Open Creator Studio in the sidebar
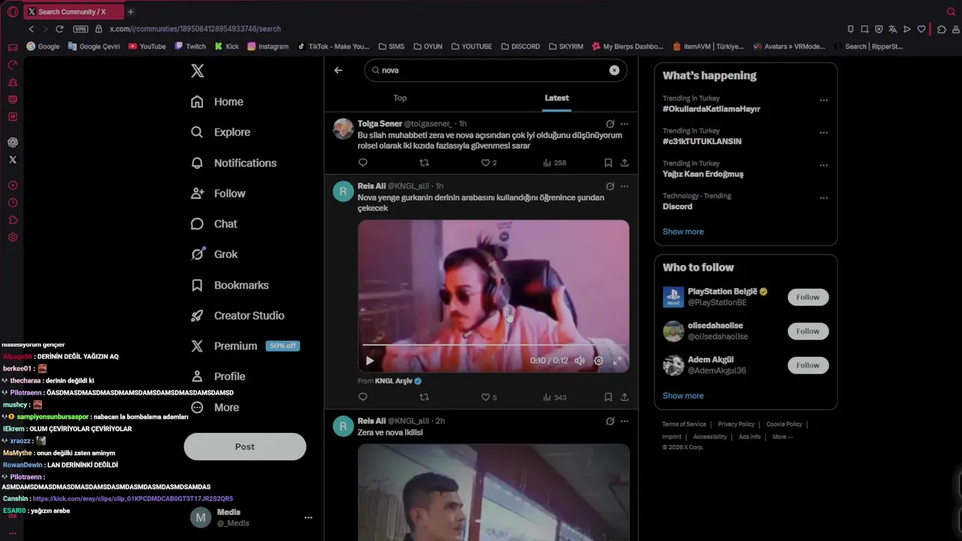The width and height of the screenshot is (962, 541). 237,316
